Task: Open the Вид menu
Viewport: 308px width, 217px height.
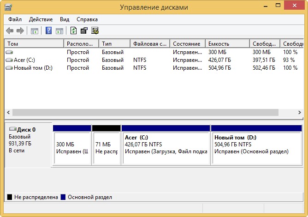Action: (65, 19)
